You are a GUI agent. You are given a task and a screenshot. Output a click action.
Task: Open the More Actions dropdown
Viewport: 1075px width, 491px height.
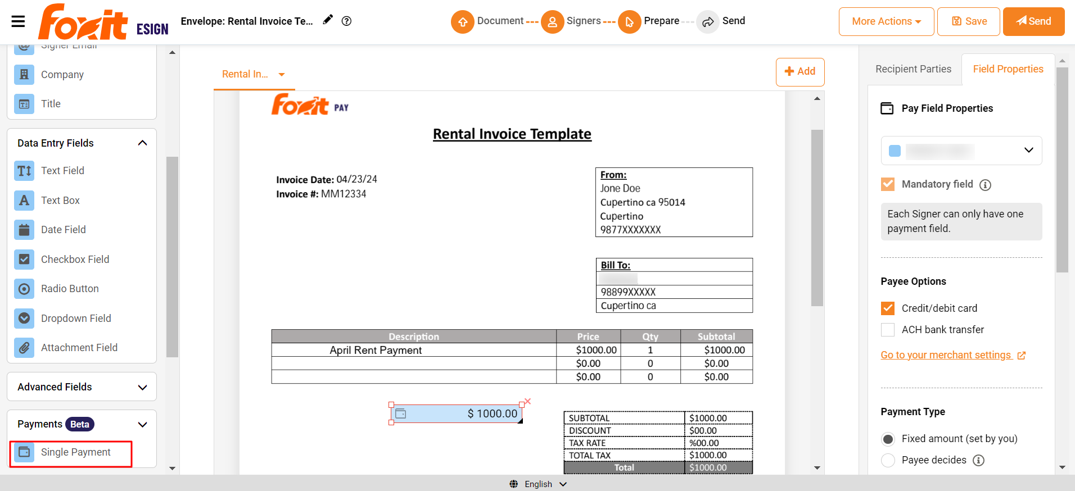point(886,21)
